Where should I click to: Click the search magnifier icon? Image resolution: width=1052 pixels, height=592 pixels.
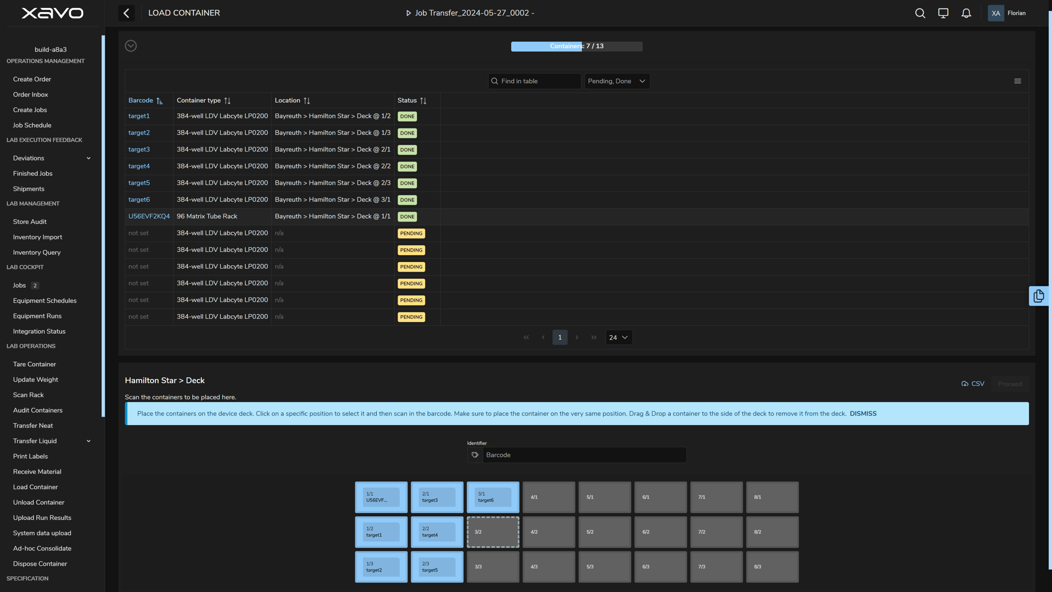[x=920, y=13]
